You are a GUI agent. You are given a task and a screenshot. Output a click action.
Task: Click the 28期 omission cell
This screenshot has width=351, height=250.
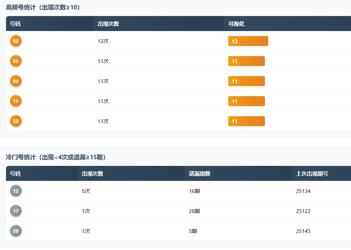tap(195, 211)
